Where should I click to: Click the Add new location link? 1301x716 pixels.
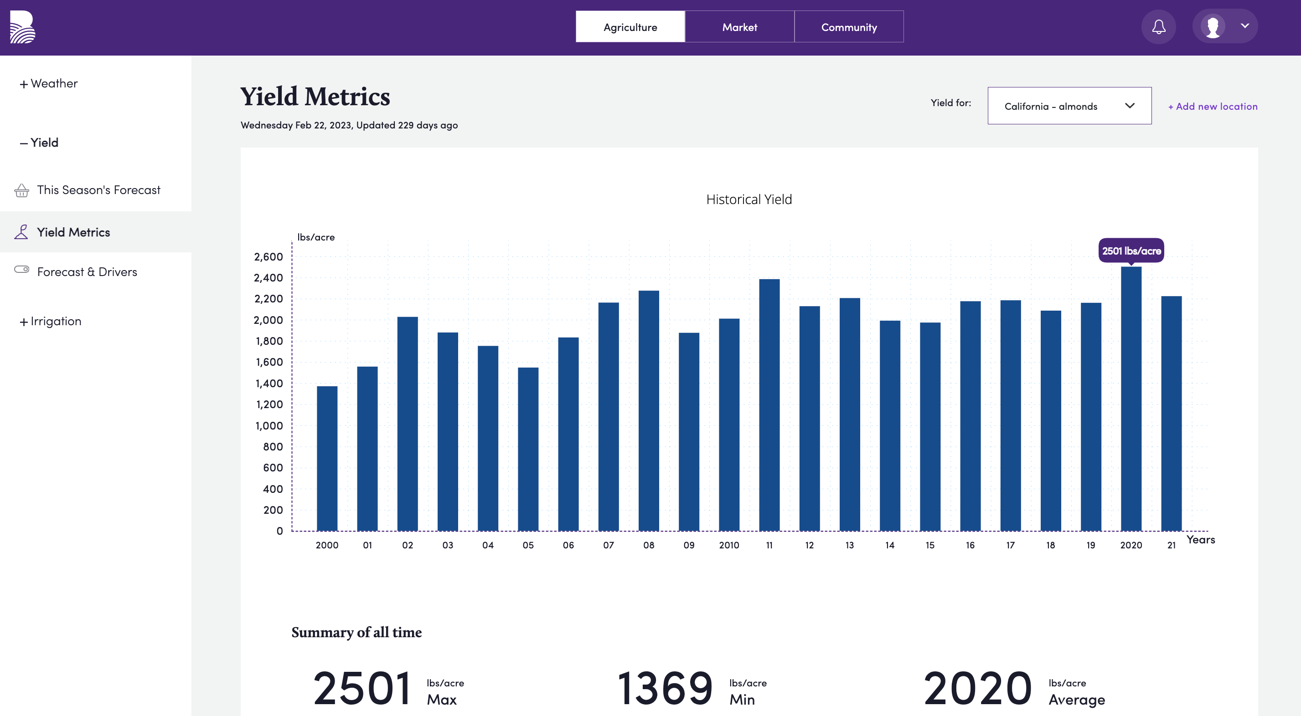(x=1213, y=106)
